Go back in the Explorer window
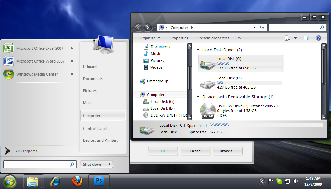Screen dimensions: 331x189 tap(138, 27)
